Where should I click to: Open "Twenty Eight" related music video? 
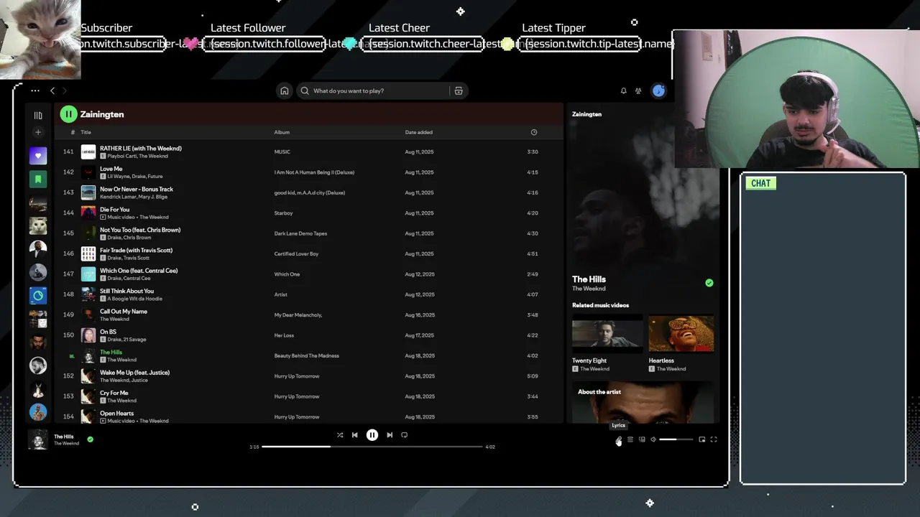point(607,343)
